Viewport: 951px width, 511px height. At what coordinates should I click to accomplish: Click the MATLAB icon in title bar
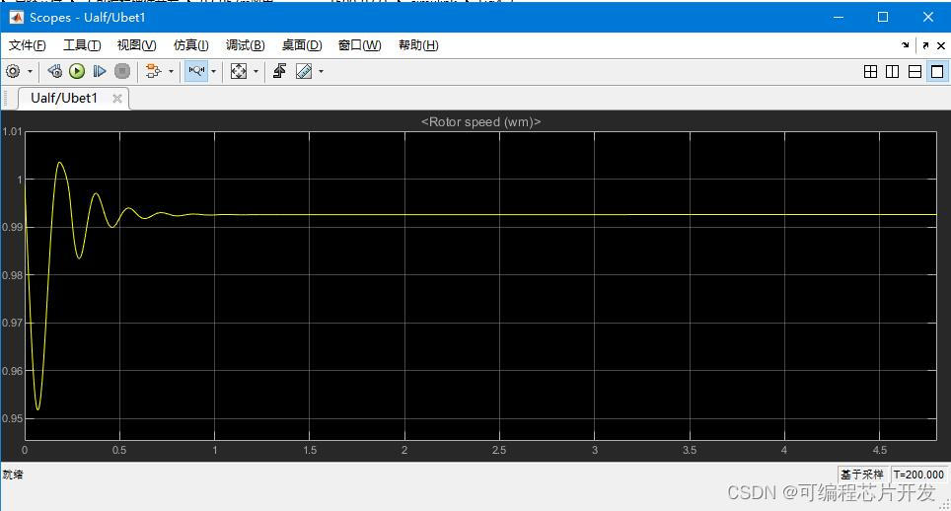16,17
